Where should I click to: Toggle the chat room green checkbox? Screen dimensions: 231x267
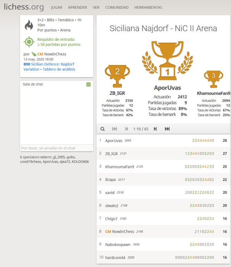89,85
